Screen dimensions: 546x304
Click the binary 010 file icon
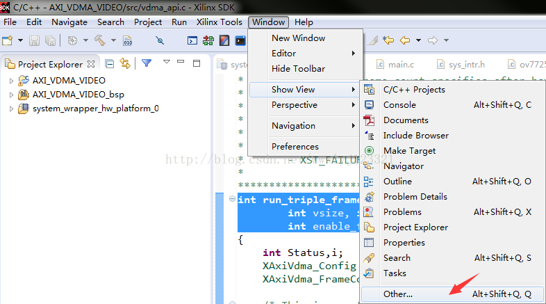[127, 41]
